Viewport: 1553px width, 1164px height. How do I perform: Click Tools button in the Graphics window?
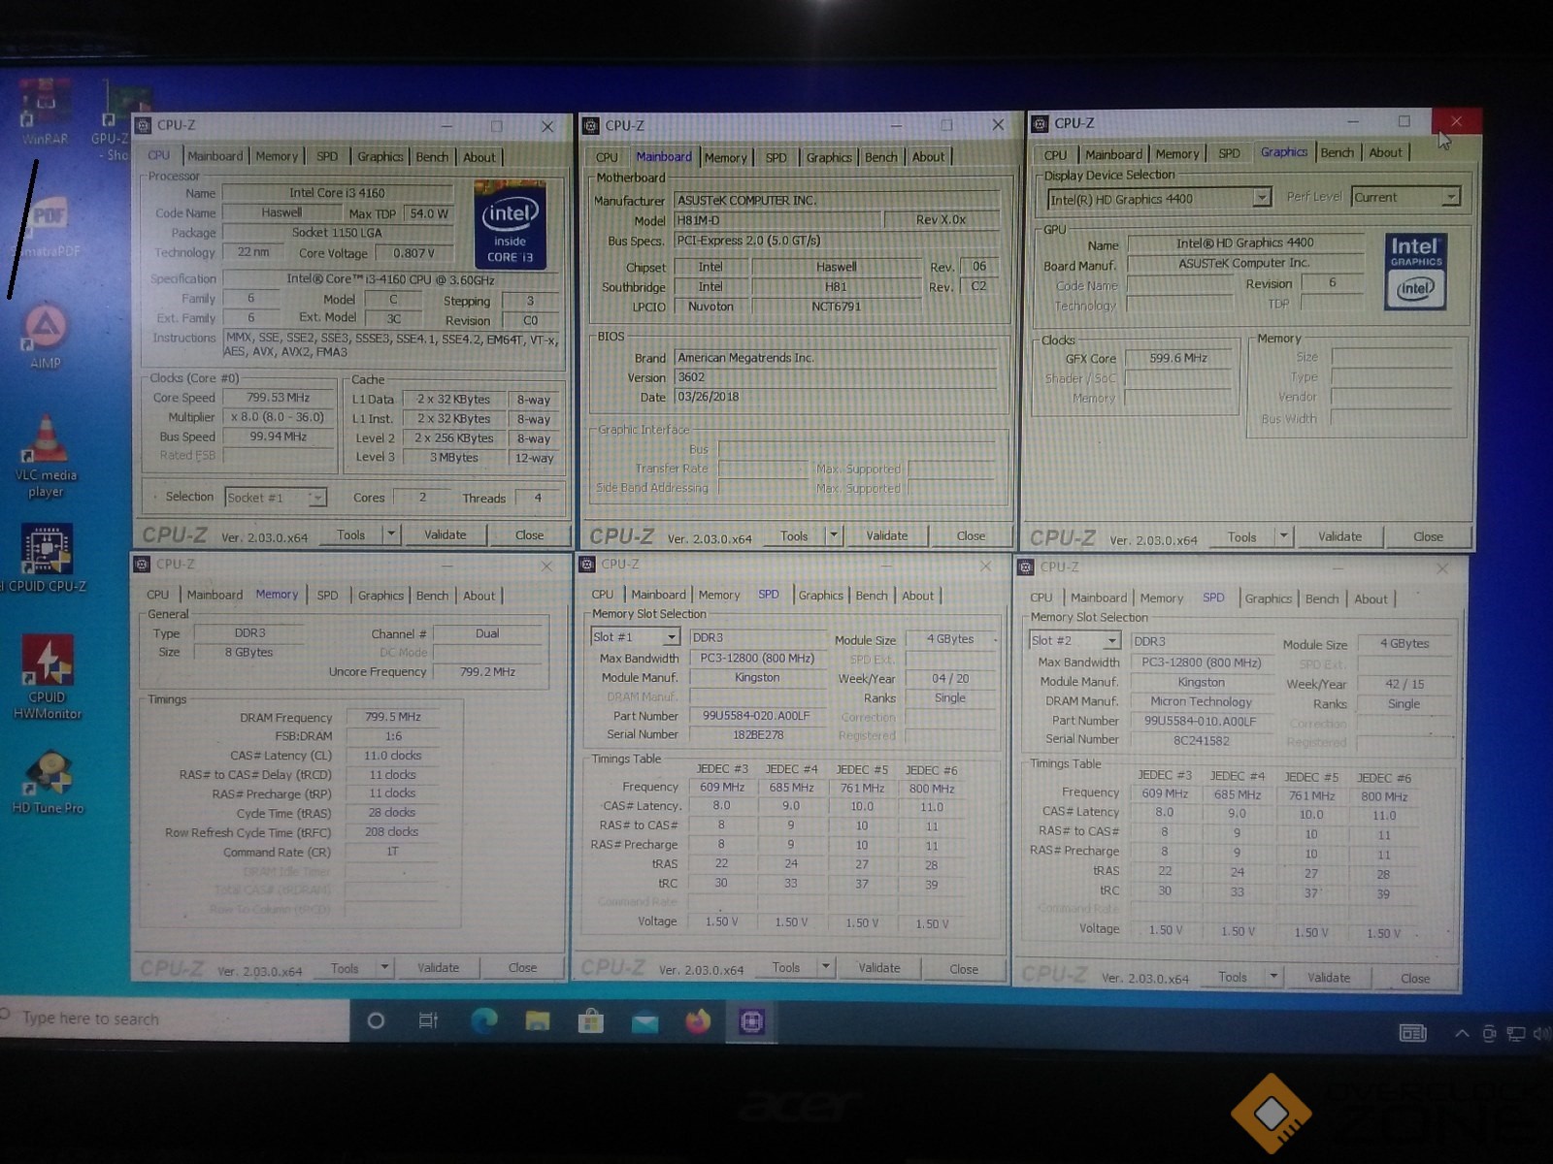click(1241, 536)
